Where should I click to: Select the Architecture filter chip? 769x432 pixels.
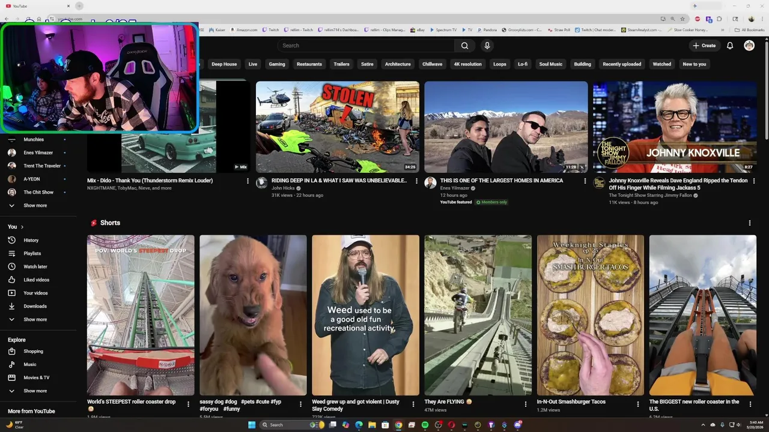pyautogui.click(x=398, y=64)
